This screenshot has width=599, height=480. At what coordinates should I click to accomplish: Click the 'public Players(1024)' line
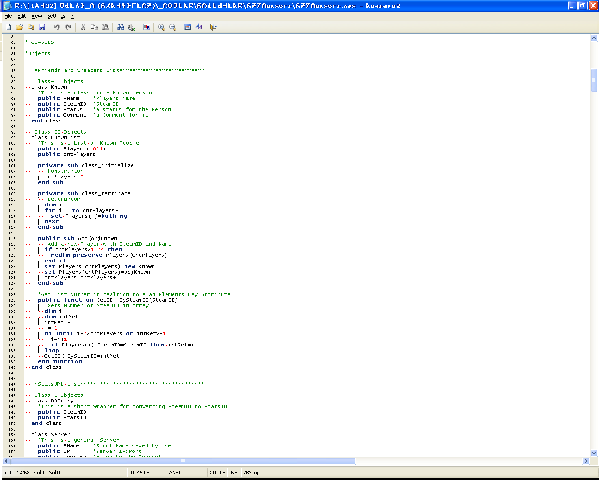click(x=71, y=148)
